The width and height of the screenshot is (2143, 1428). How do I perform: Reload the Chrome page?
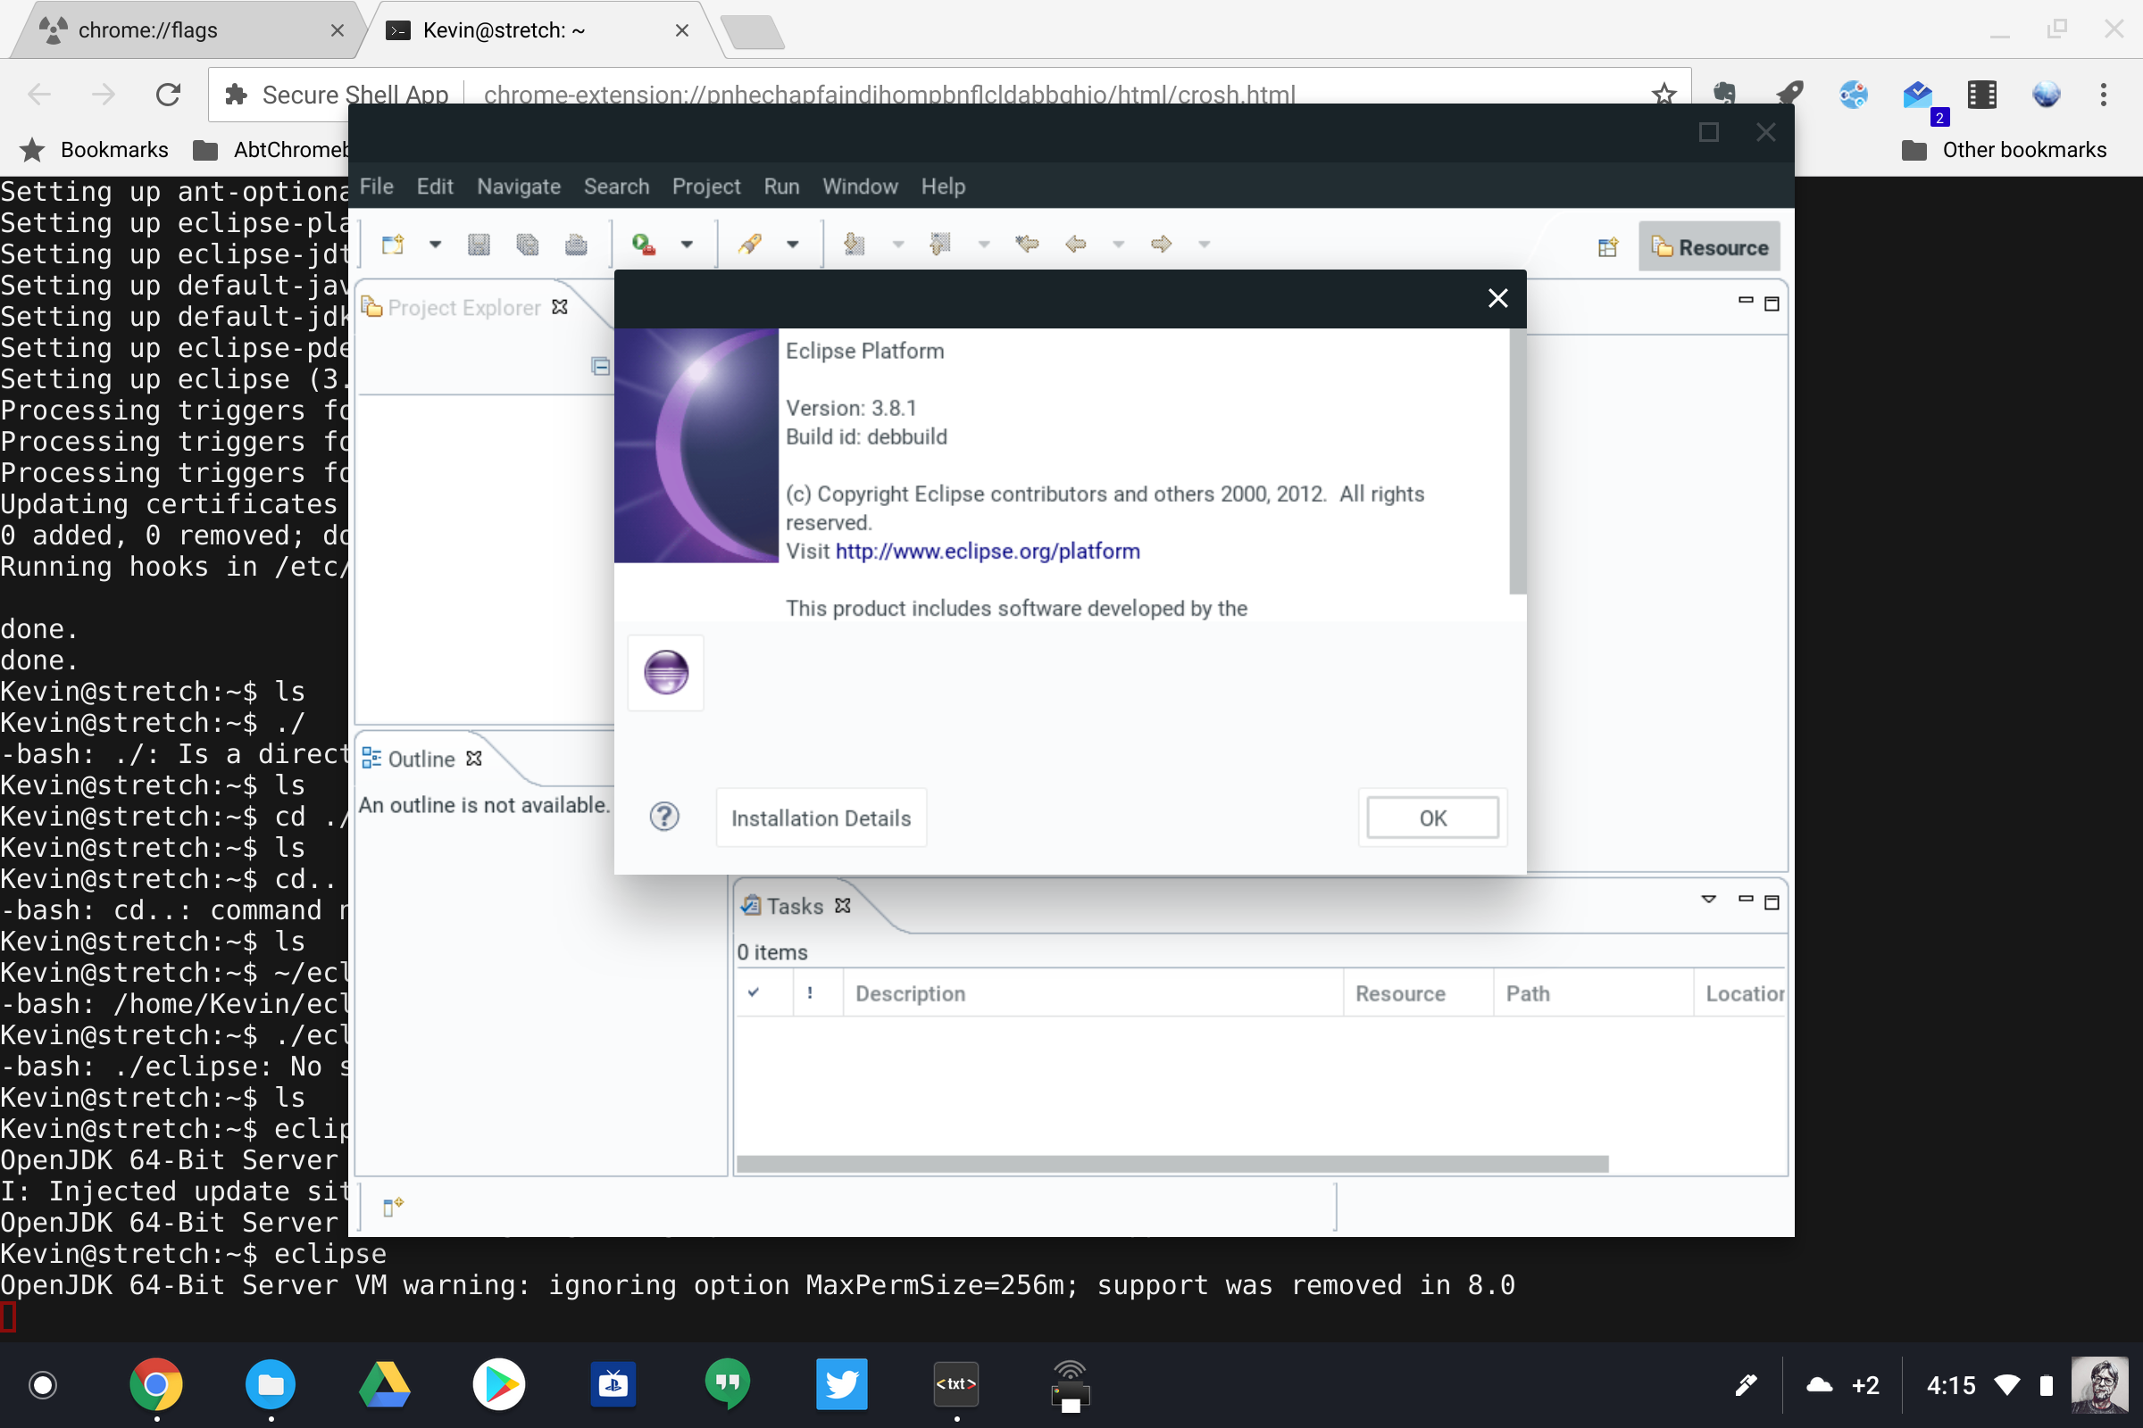[169, 94]
